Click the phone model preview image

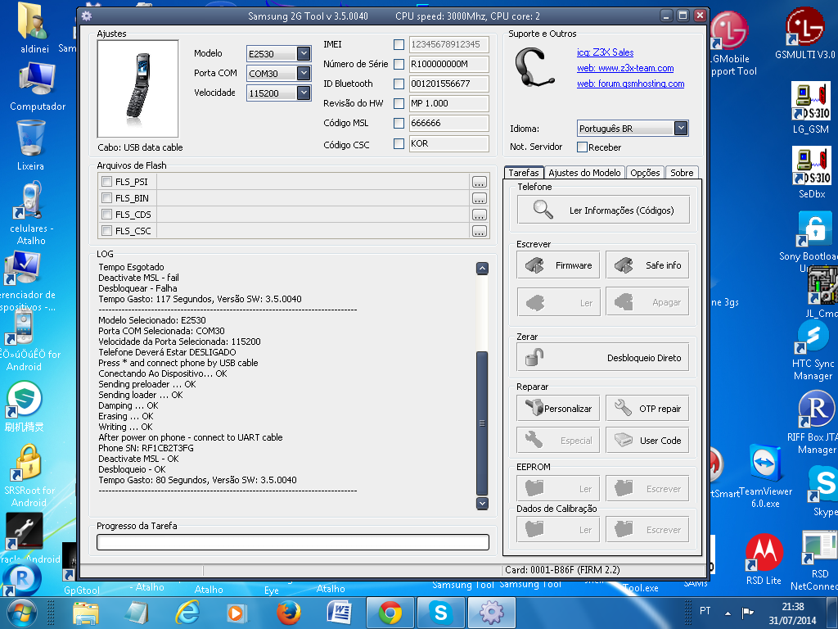[x=137, y=88]
